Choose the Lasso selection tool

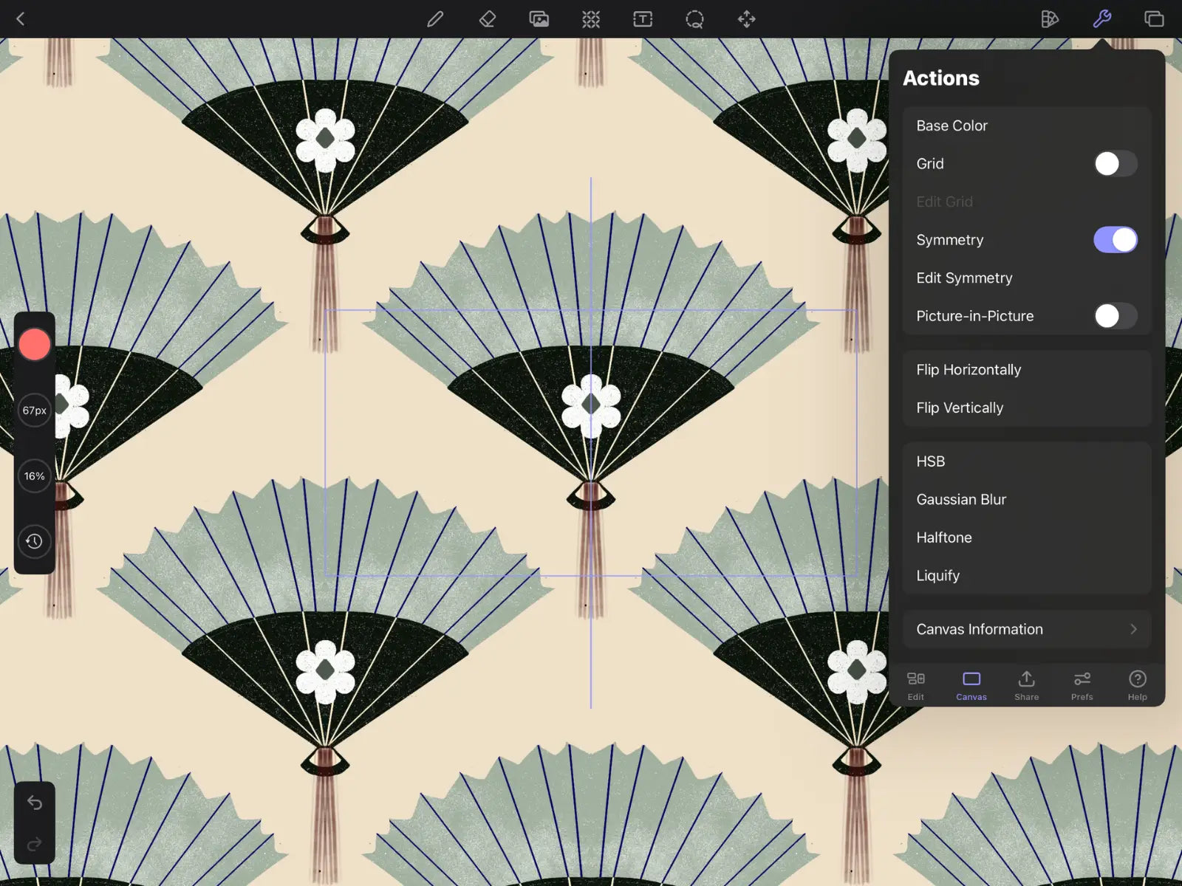[694, 18]
